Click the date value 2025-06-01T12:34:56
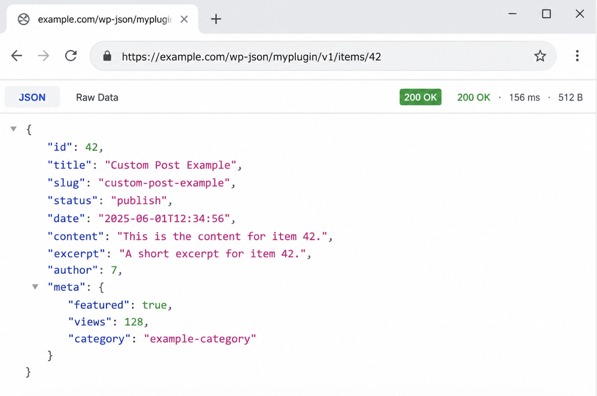597x396 pixels. 164,218
